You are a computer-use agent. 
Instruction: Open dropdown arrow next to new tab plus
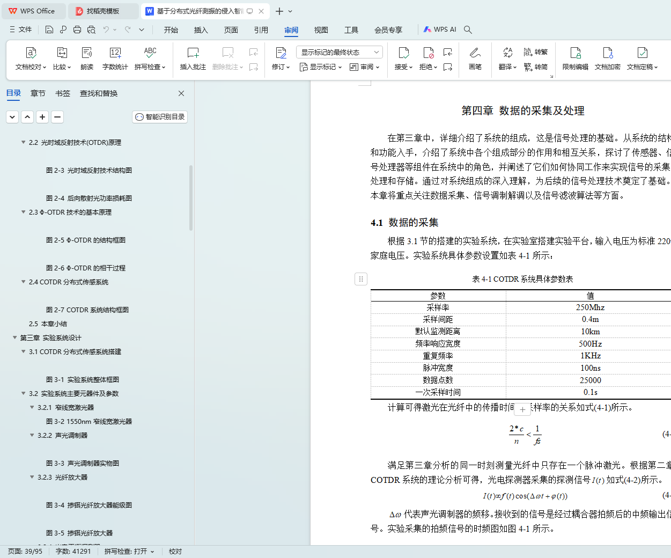[291, 11]
